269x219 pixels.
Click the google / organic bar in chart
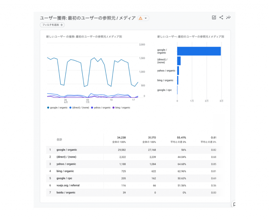199,51
